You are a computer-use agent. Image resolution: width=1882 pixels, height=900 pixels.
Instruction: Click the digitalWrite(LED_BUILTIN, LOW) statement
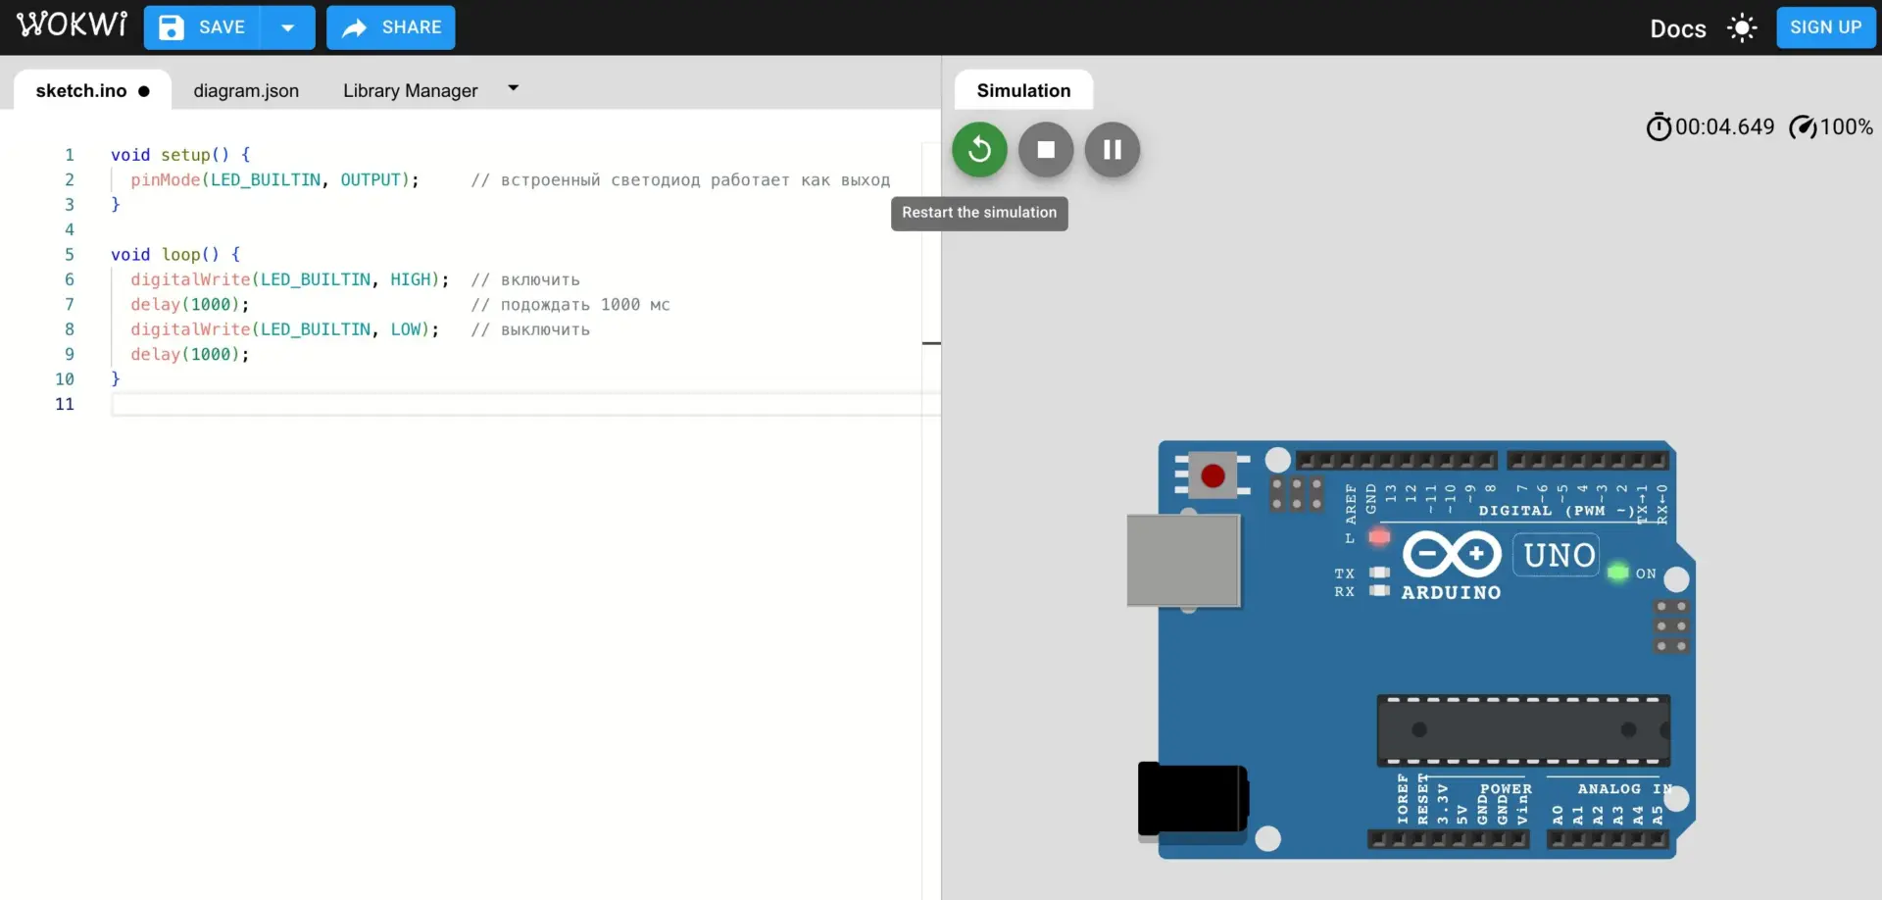pos(285,329)
